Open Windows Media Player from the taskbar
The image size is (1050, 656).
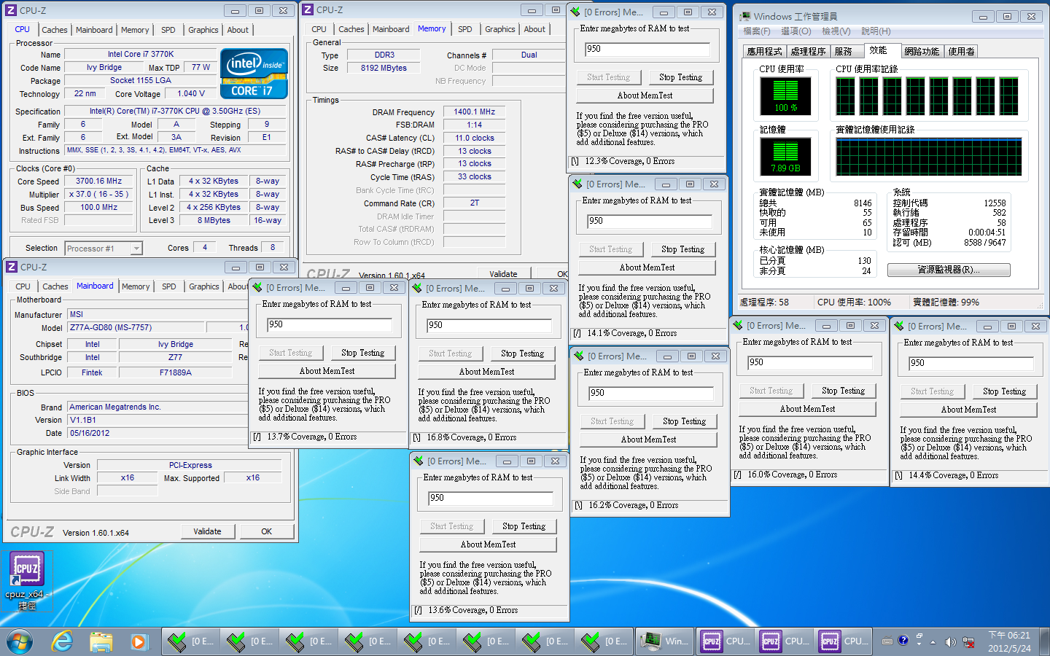pos(139,642)
